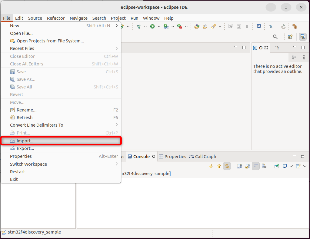Toggle Word Wrap icon in main toolbar
The height and width of the screenshot is (239, 310).
(x=231, y=26)
